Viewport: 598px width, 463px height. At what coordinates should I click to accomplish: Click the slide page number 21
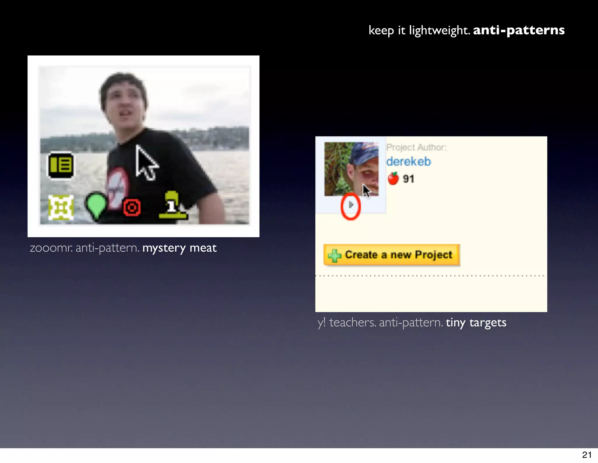587,455
